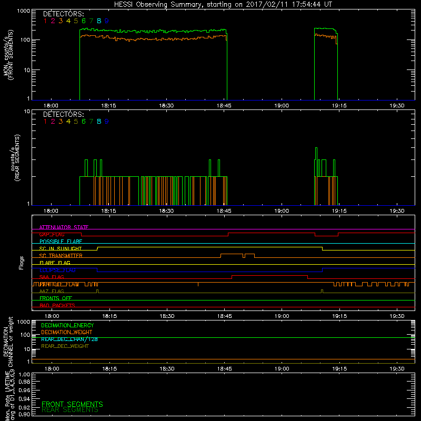Click the HESSI Observing Summary title text
The image size is (421, 421).
[x=223, y=5]
